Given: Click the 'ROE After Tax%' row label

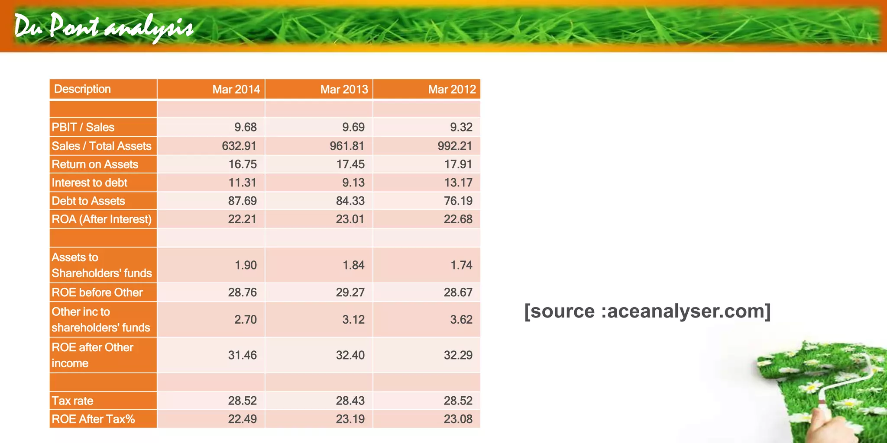Looking at the screenshot, I should pyautogui.click(x=93, y=419).
